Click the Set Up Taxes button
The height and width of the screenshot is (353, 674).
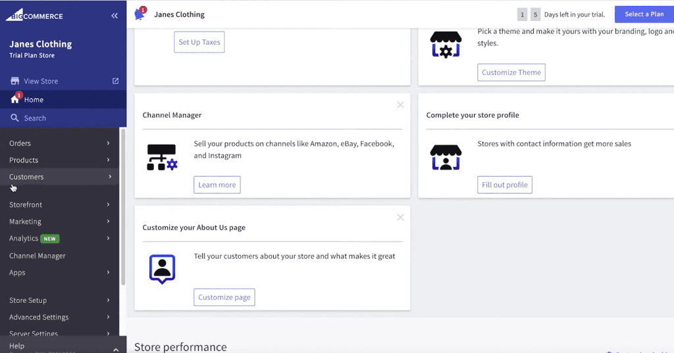tap(199, 42)
